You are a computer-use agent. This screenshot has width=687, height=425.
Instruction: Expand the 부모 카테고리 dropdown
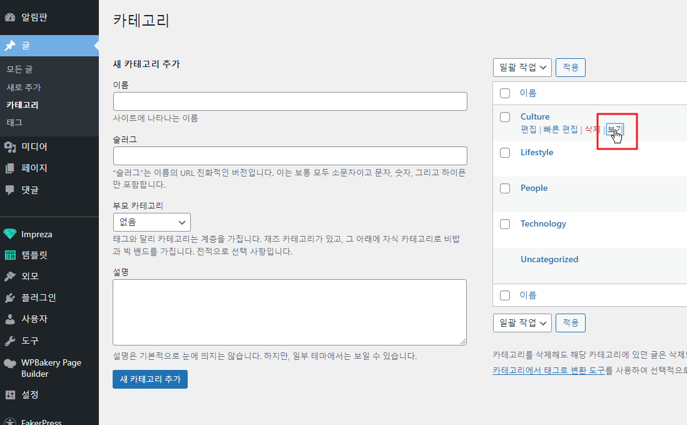[x=151, y=222]
